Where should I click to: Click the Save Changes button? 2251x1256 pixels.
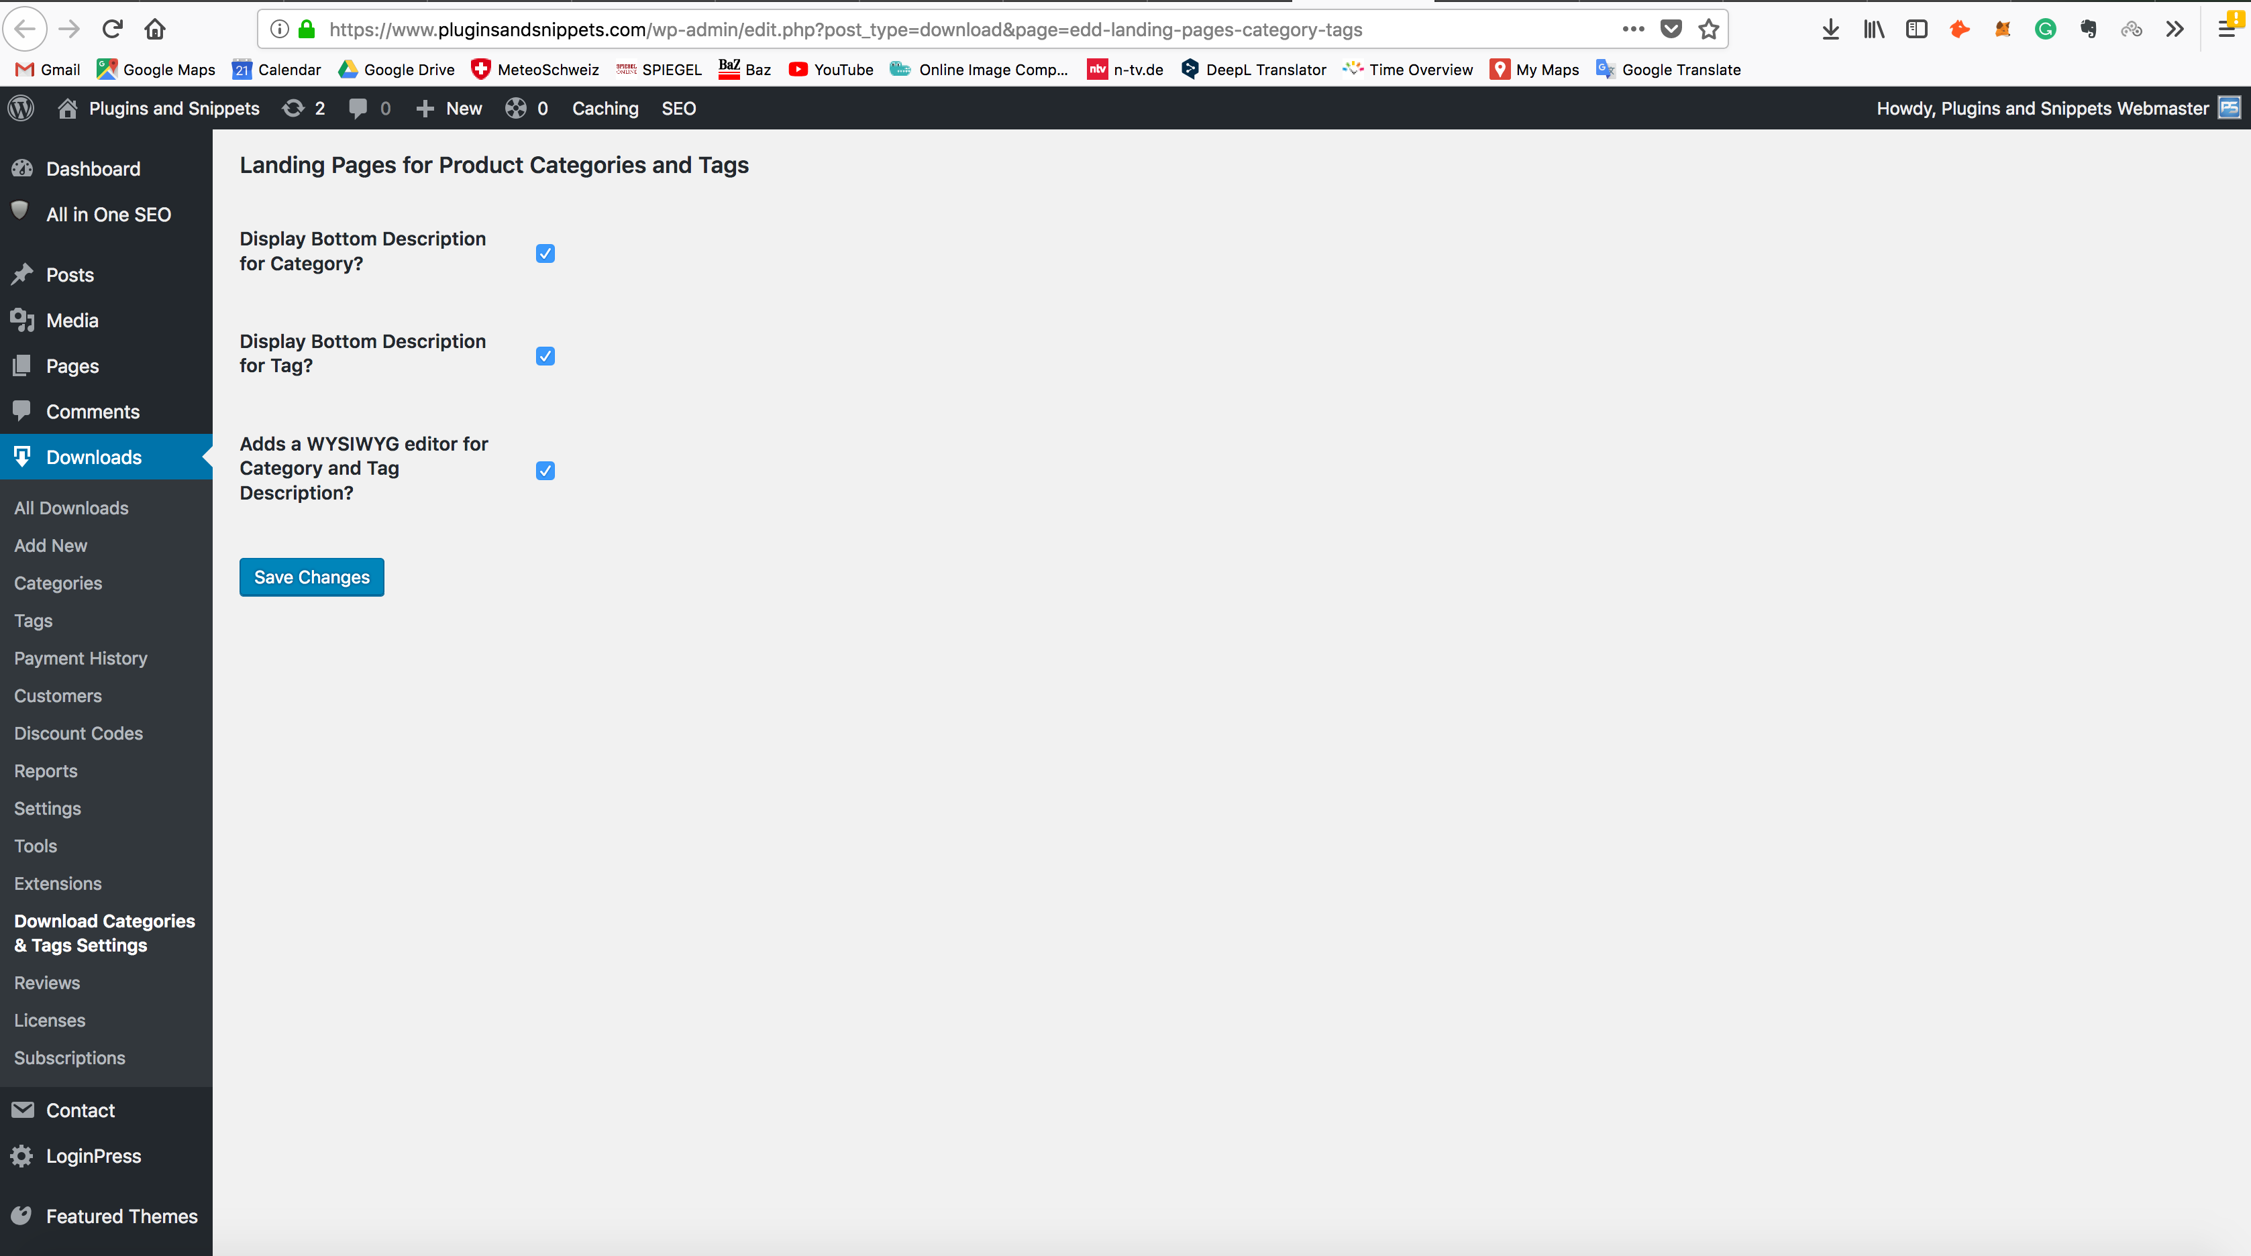[x=312, y=577]
